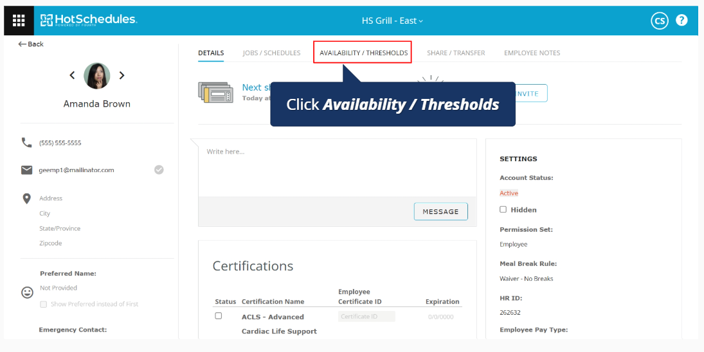Click in the Write here message box
Viewport: 704px width, 352px height.
coord(337,168)
